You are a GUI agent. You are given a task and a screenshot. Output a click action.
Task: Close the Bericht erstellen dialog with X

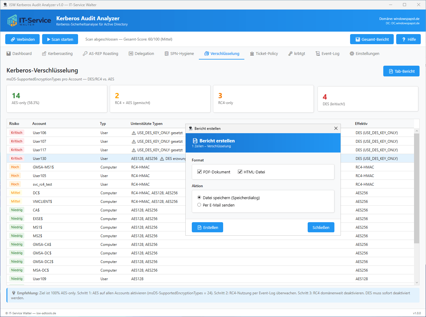336,128
